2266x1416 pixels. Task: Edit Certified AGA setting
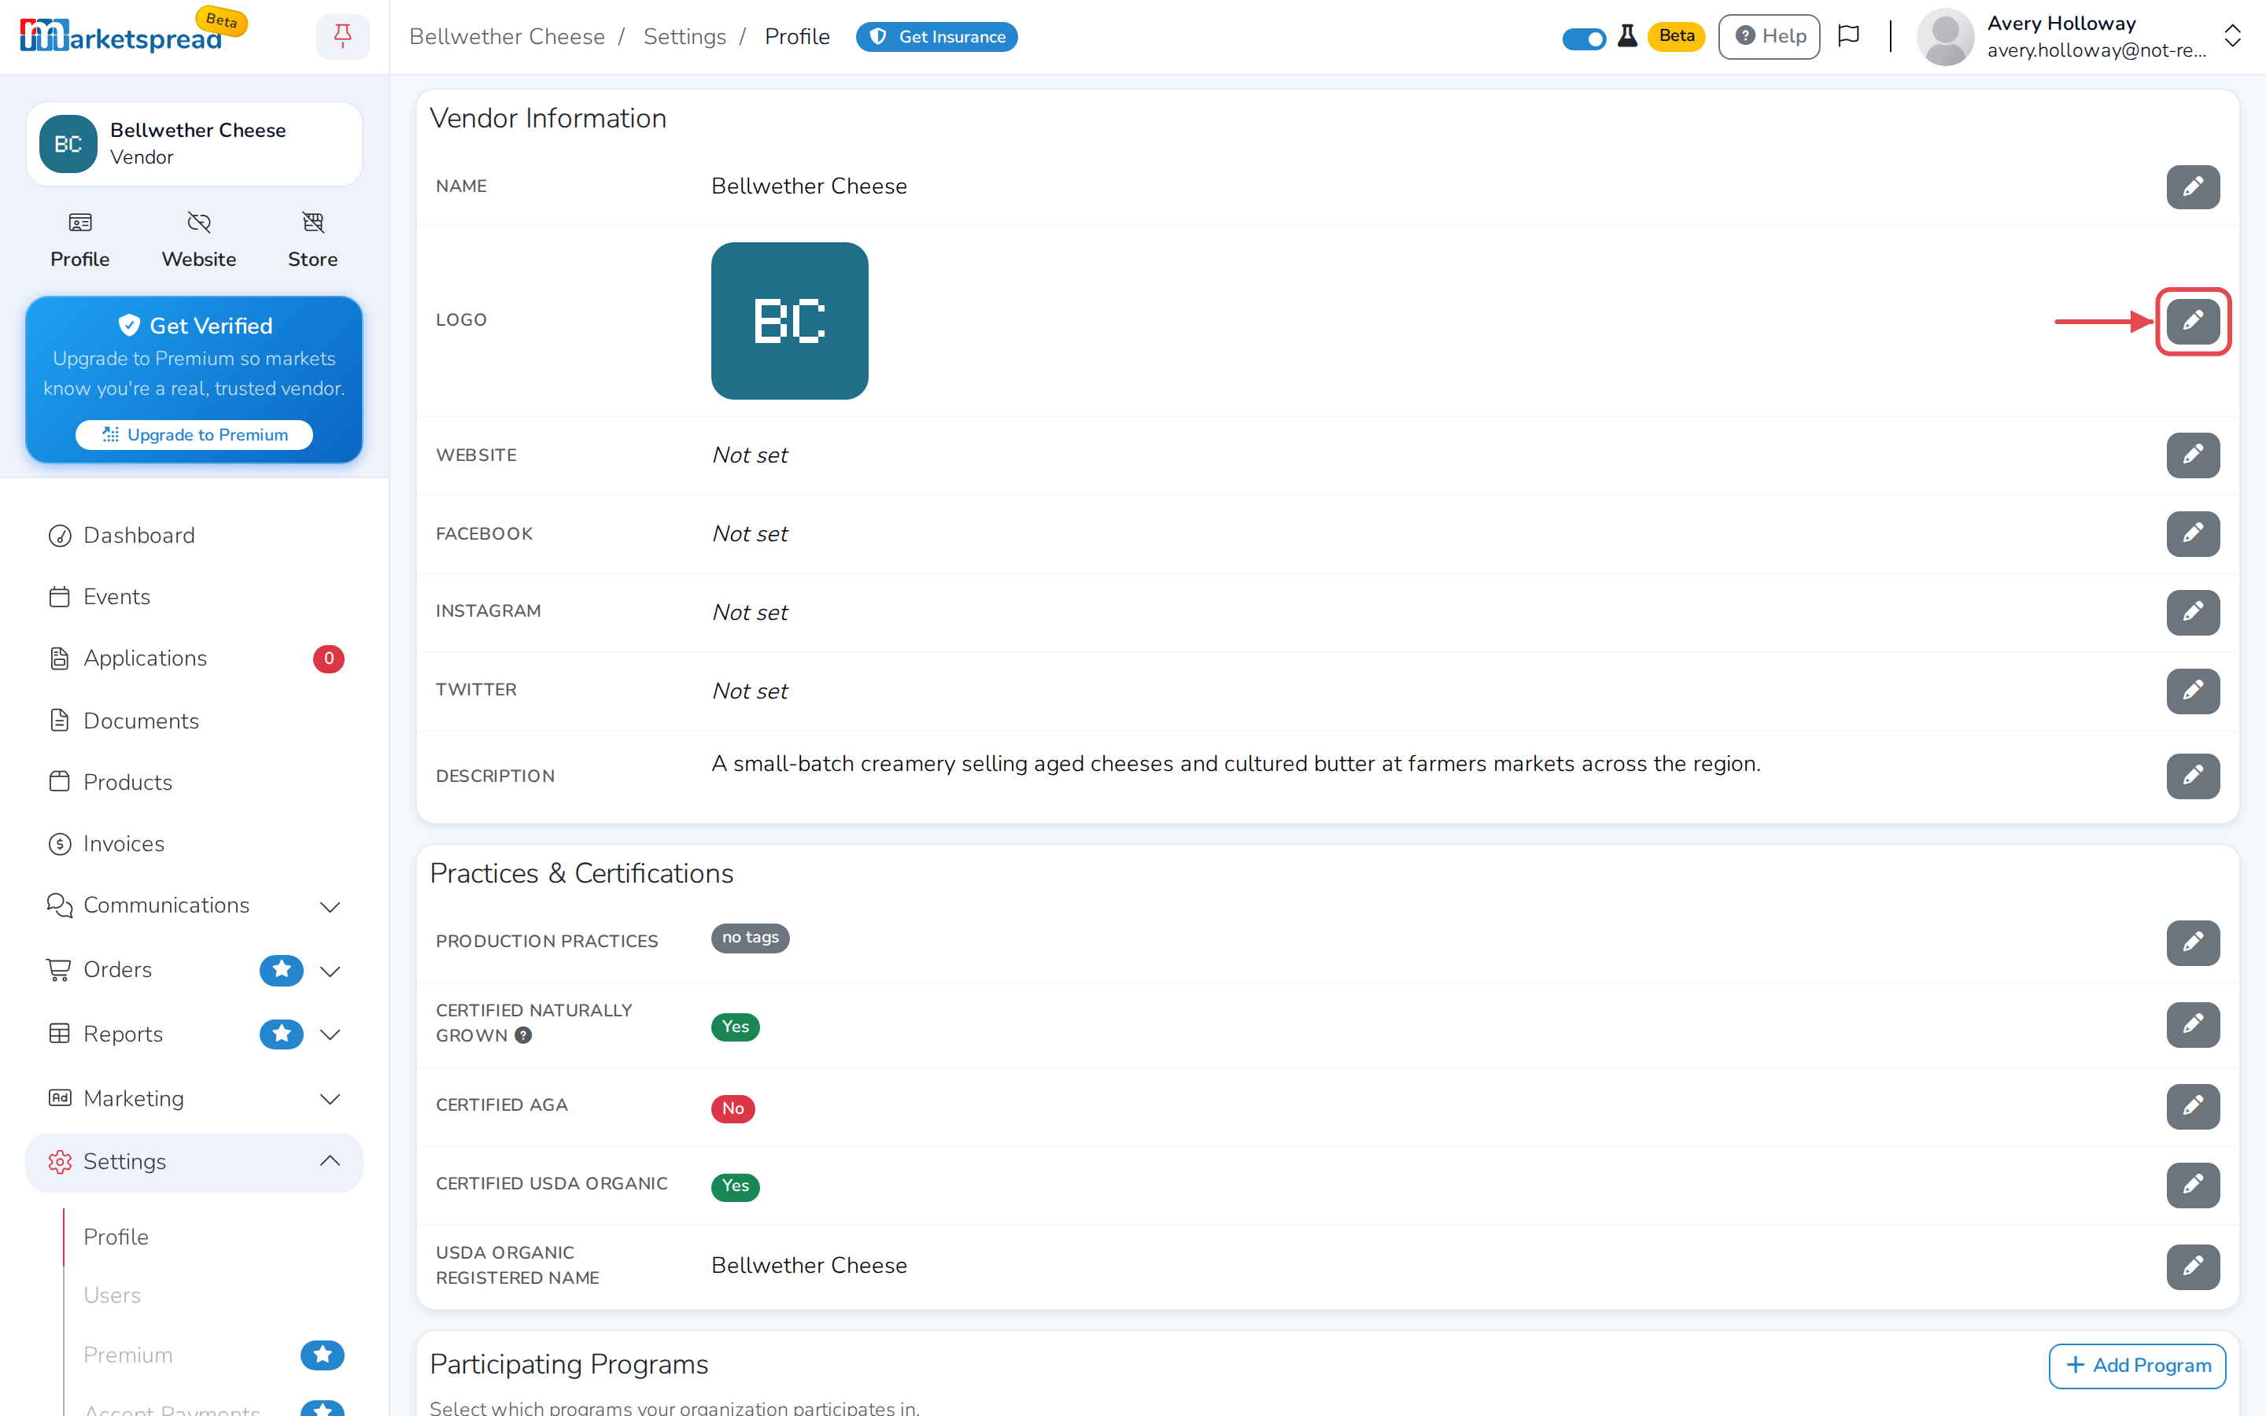2193,1106
